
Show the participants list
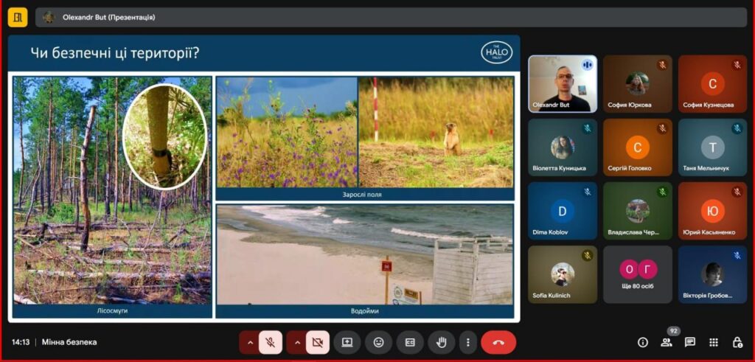[x=667, y=342]
